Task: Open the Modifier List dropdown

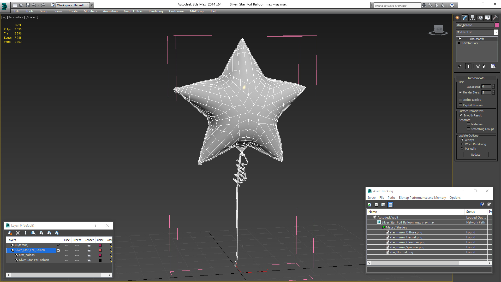Action: tap(496, 32)
